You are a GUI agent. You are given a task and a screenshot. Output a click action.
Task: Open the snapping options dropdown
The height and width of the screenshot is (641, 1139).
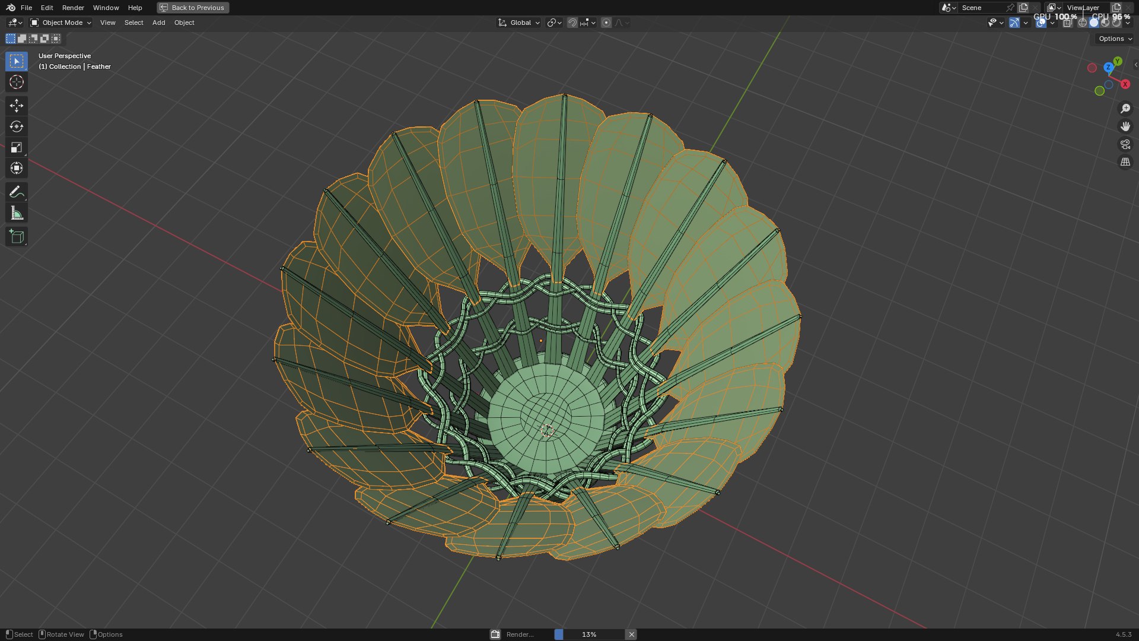[588, 23]
